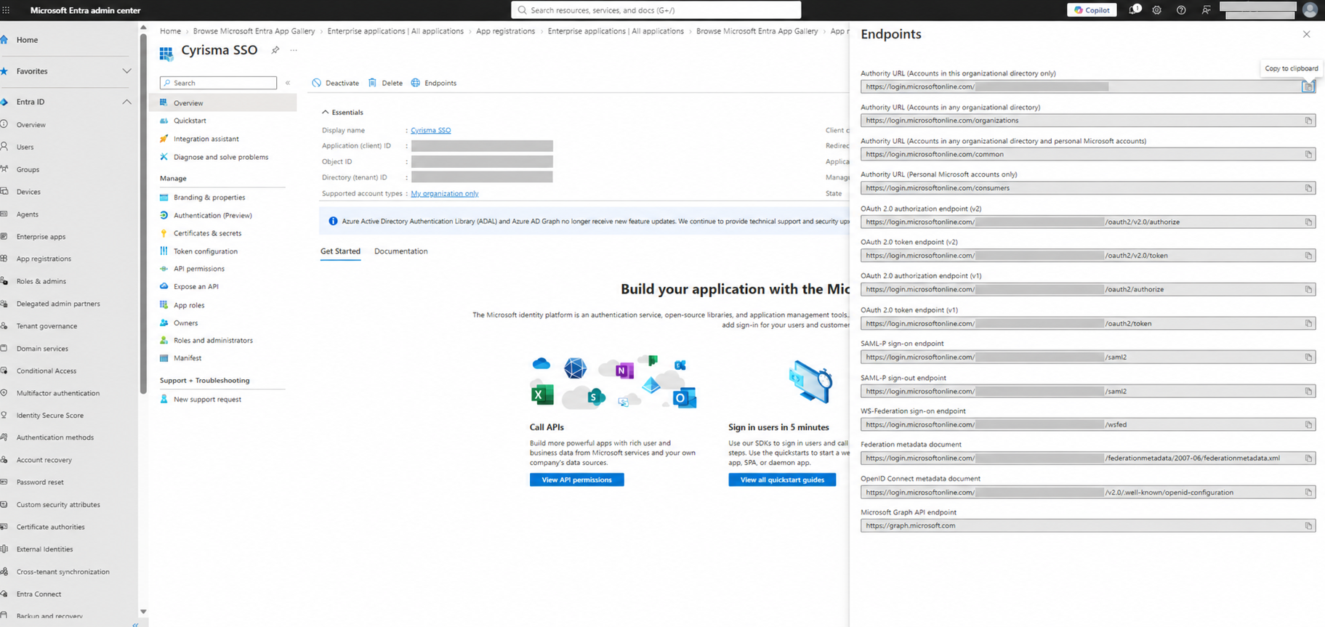Image resolution: width=1325 pixels, height=627 pixels.
Task: Open the notifications bell
Action: click(1134, 10)
